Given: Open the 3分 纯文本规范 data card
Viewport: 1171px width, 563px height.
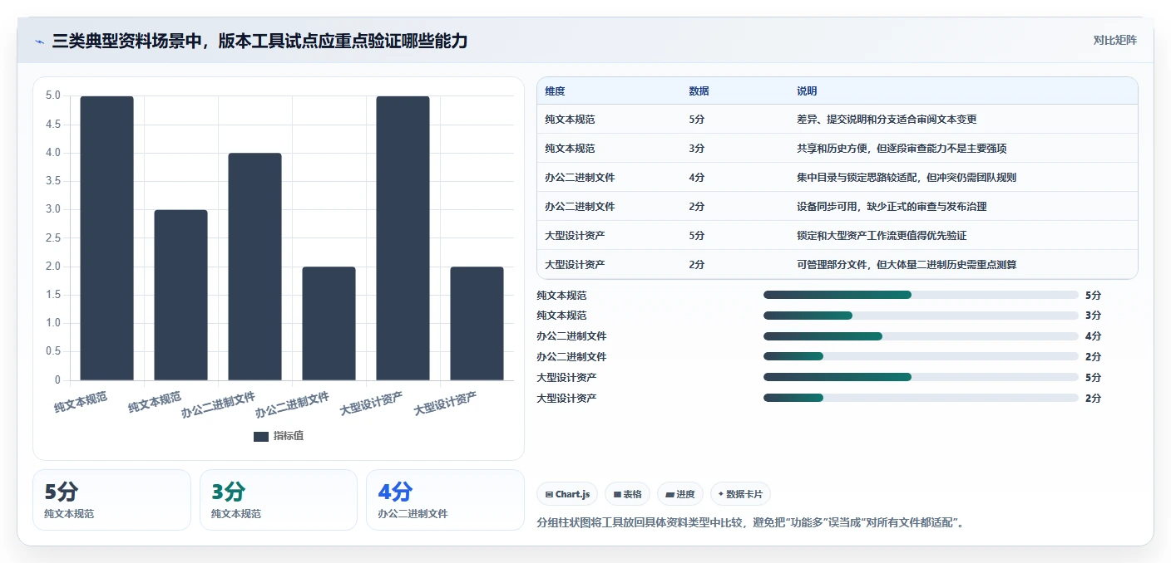Looking at the screenshot, I should pos(279,500).
